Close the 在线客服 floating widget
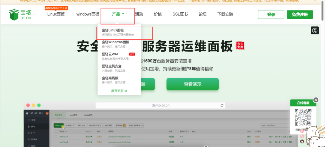This screenshot has height=147, width=325. coord(315,100)
